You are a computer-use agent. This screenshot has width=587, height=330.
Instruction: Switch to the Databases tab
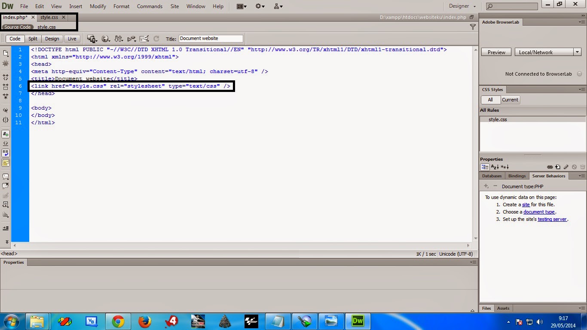coord(492,176)
